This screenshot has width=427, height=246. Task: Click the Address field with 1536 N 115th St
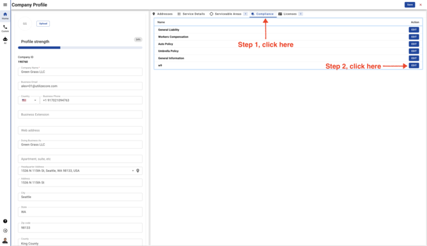[x=80, y=183]
